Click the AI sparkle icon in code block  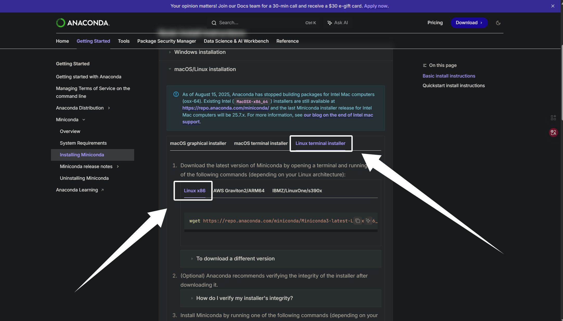[368, 221]
